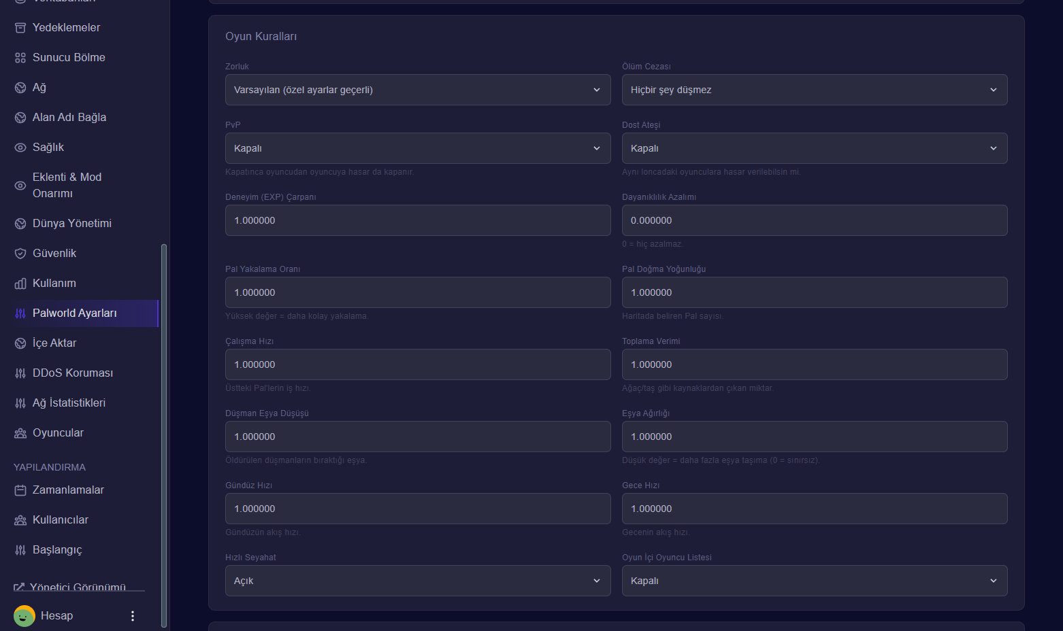Image resolution: width=1063 pixels, height=631 pixels.
Task: Click the Yedeklemeler archive icon
Action: click(x=20, y=28)
